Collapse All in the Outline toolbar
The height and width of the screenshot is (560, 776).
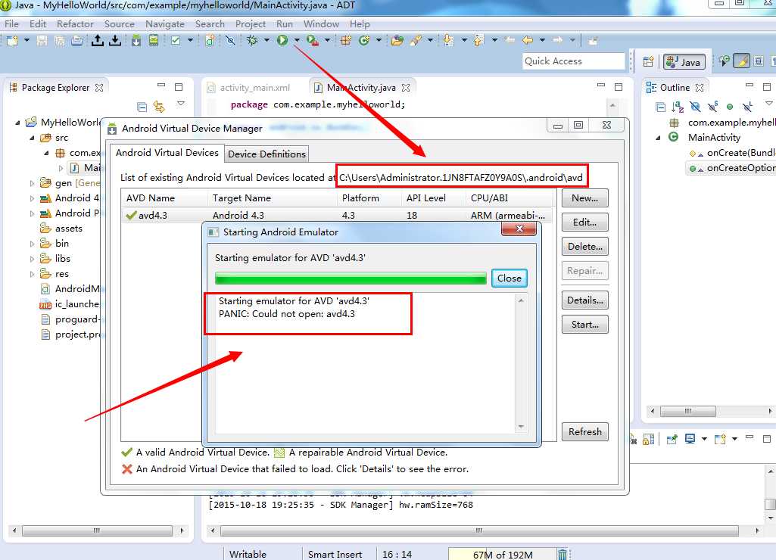[661, 107]
